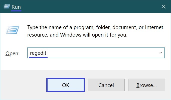The height and width of the screenshot is (100, 171).
Task: Click the Run title text
Action: [16, 7]
